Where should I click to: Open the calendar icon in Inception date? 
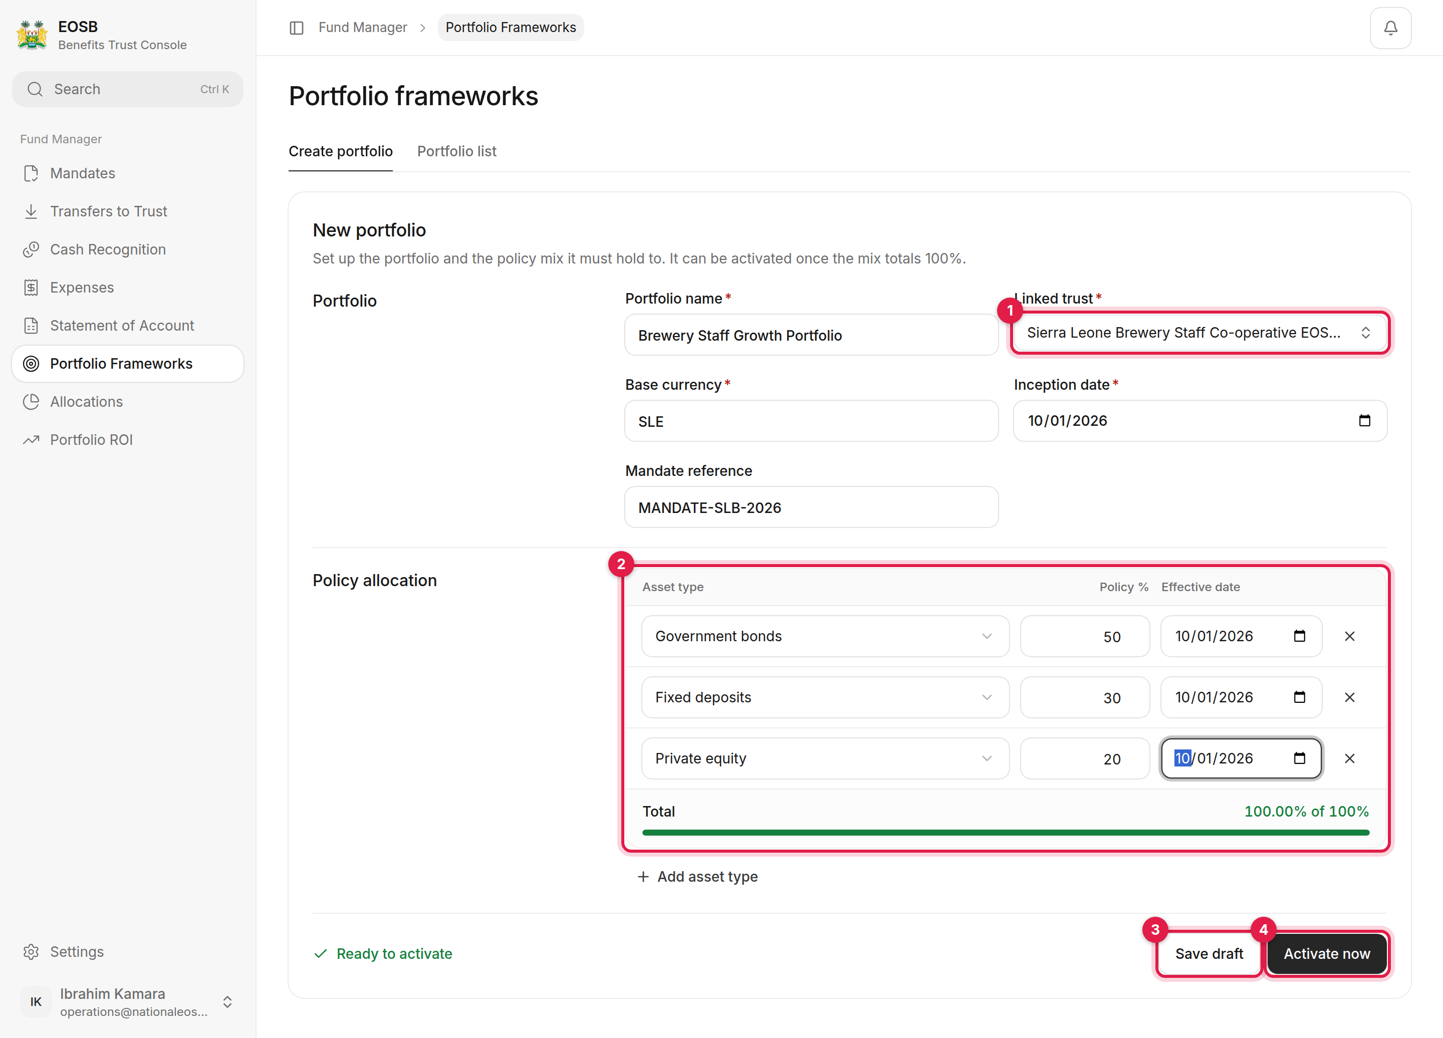(1364, 420)
